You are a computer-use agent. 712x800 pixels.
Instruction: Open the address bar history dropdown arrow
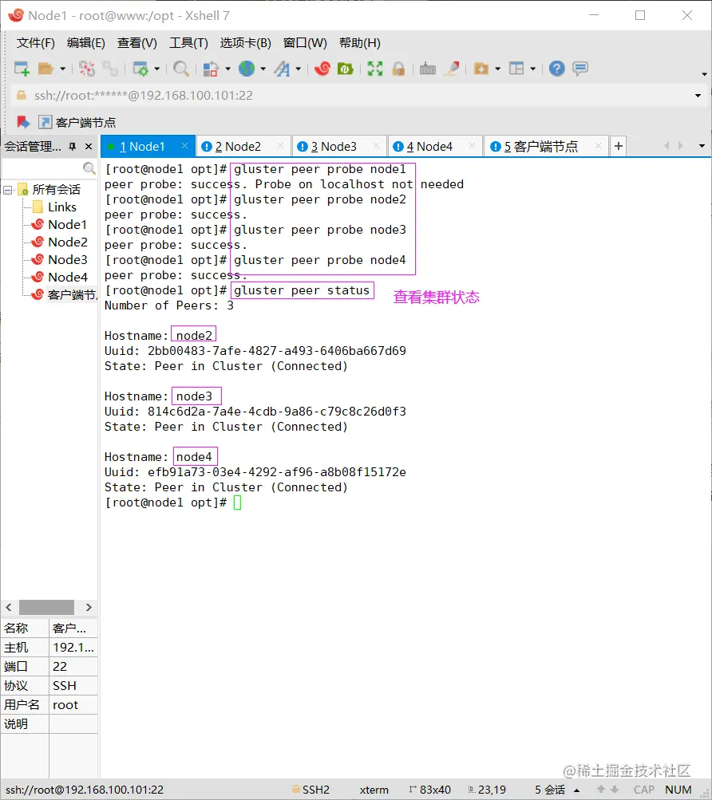pos(698,96)
